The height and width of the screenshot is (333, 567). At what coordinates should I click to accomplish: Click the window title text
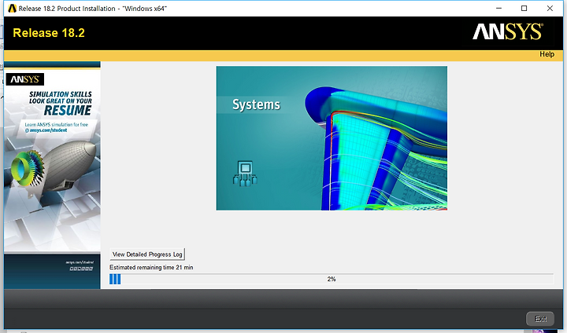point(93,9)
